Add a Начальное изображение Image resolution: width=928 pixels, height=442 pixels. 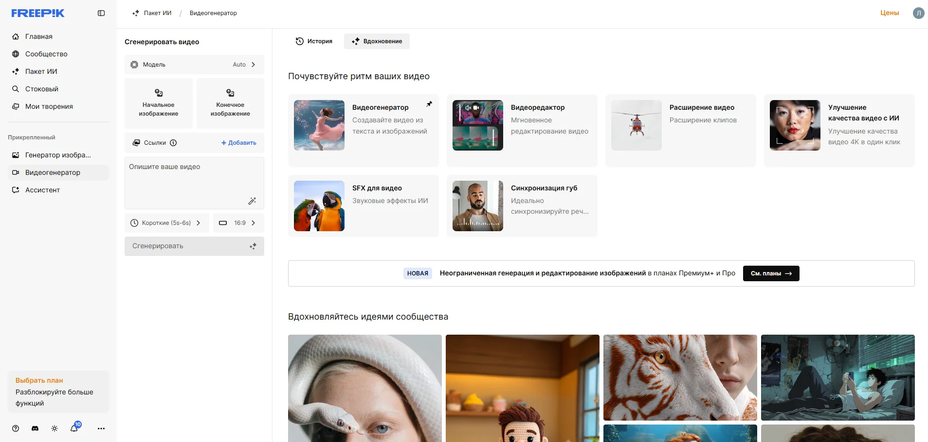pos(159,103)
